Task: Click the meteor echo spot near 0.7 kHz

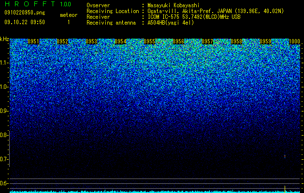Action: tap(285, 156)
